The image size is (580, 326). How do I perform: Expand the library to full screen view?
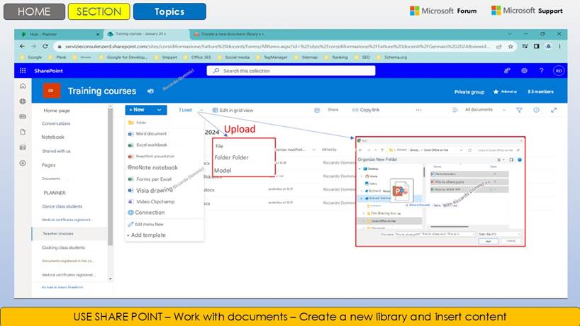click(554, 110)
